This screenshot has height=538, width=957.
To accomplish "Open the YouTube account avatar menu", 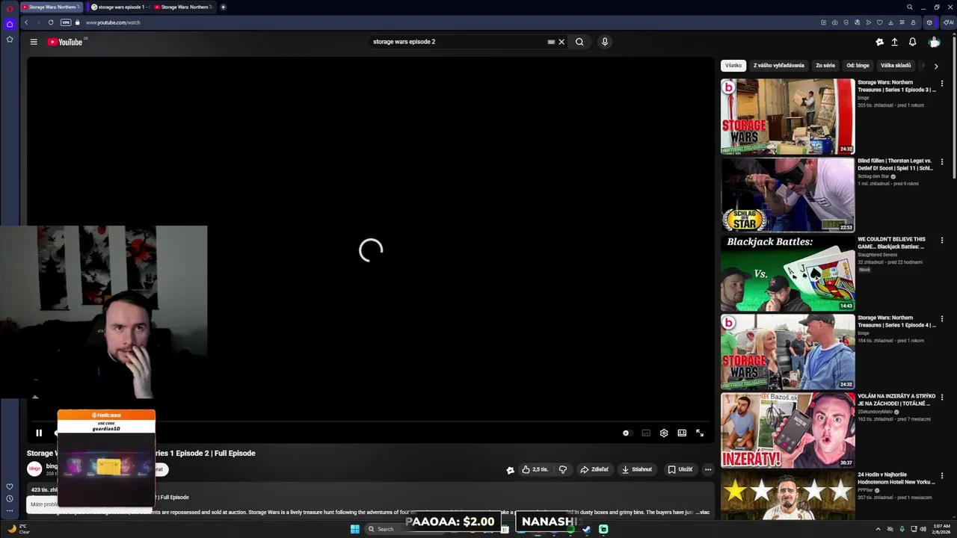I will tap(934, 42).
